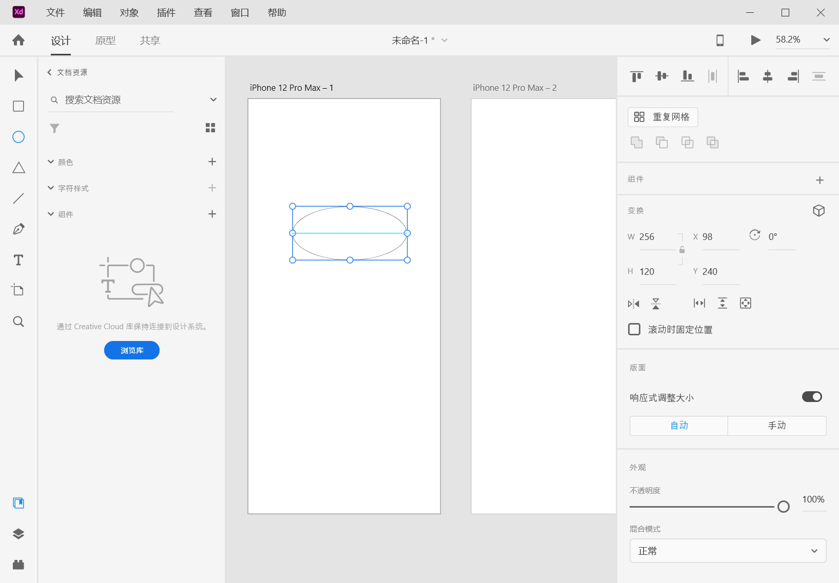
Task: Open the zoom level dropdown
Action: [x=826, y=39]
